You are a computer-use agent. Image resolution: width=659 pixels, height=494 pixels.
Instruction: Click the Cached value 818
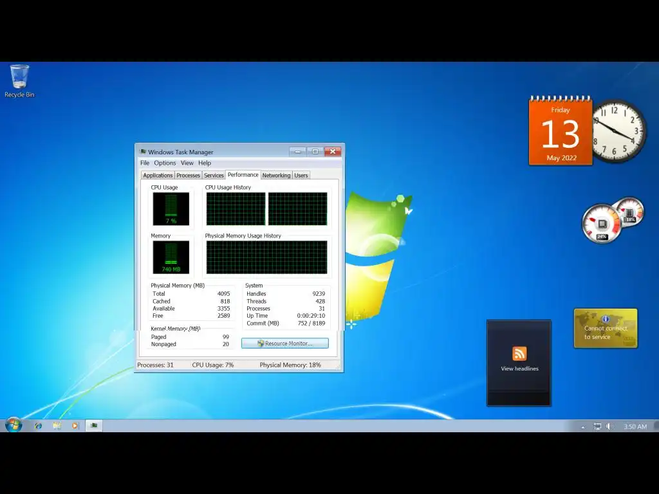(x=225, y=301)
